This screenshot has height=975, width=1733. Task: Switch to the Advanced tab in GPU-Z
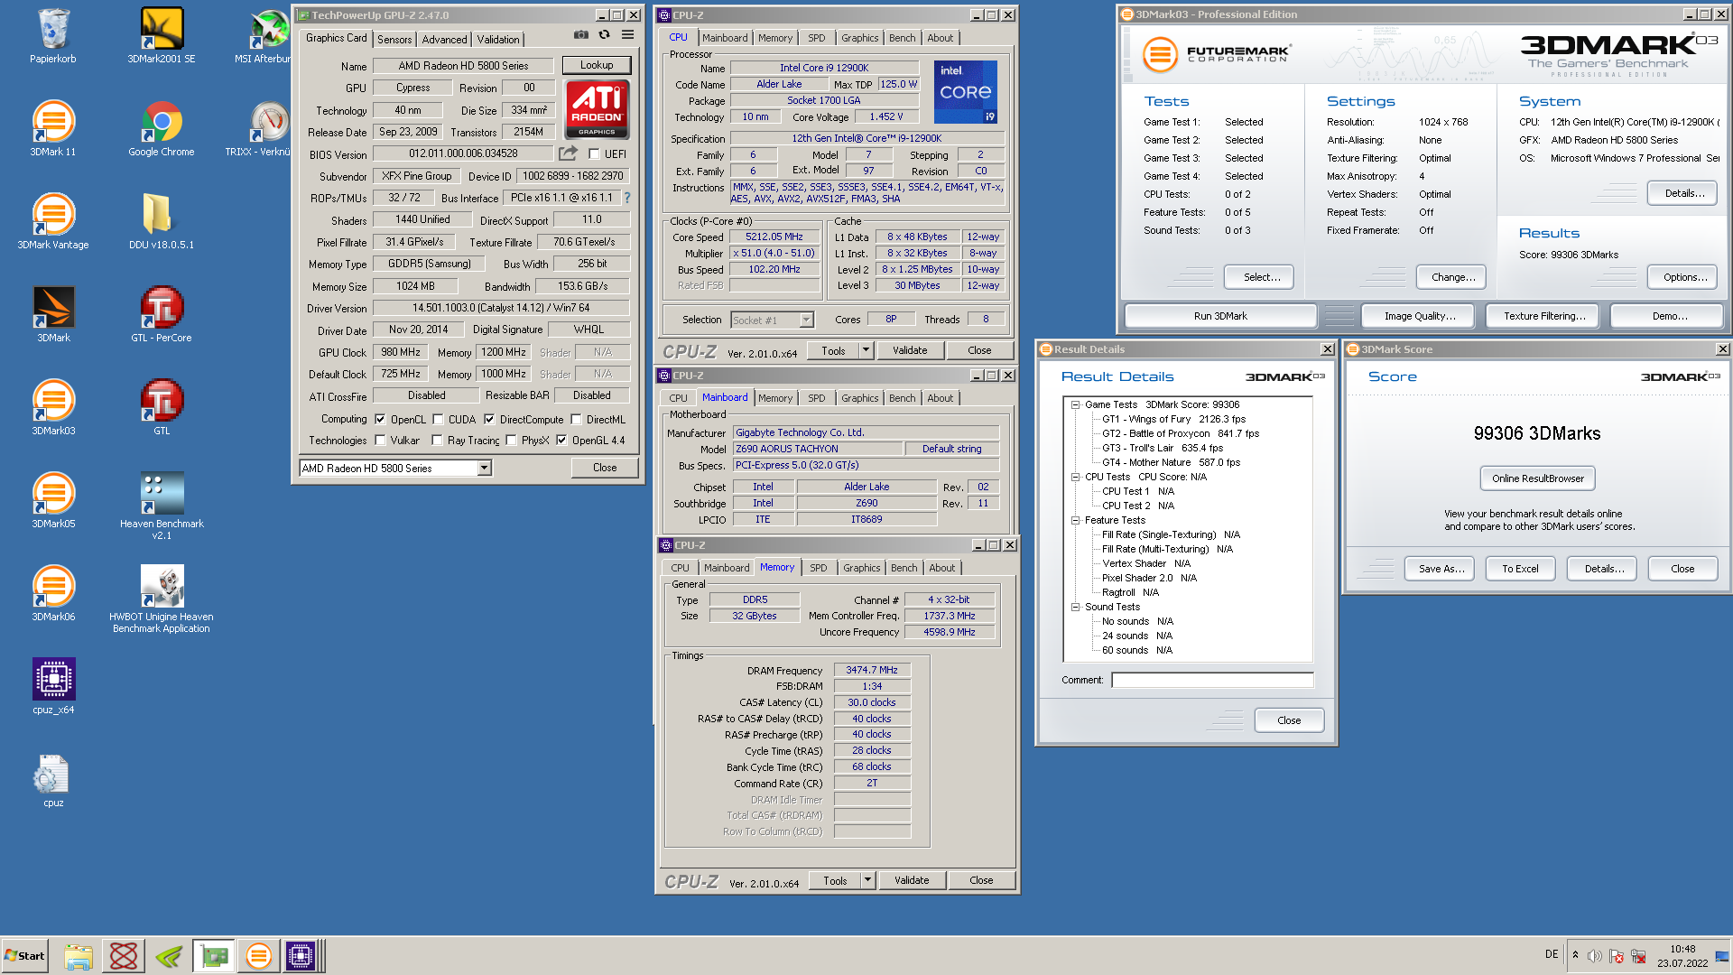point(444,39)
